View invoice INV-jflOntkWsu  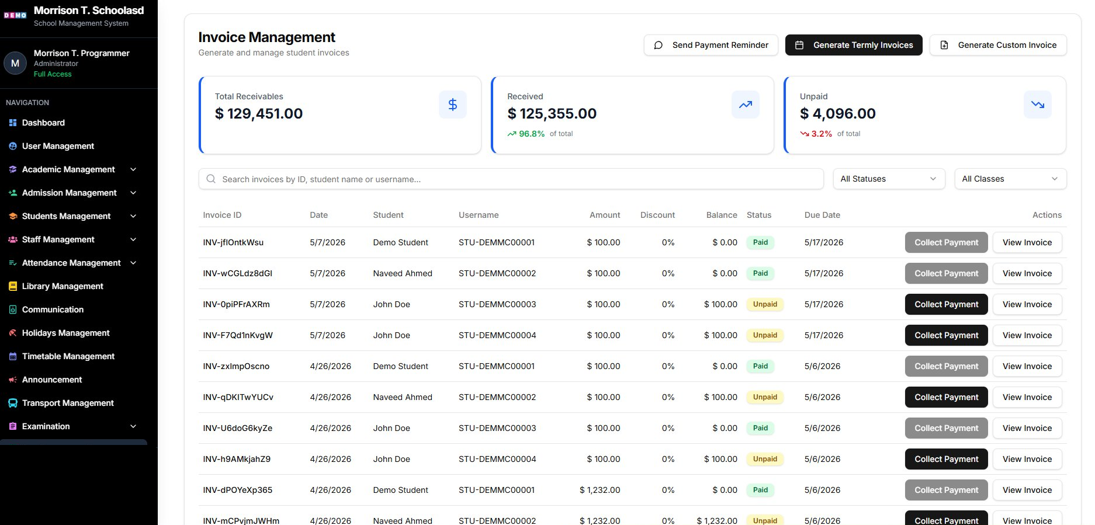1027,242
